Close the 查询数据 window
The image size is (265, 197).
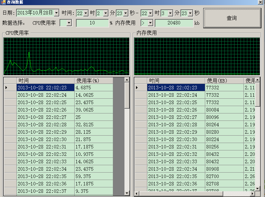[260, 2]
